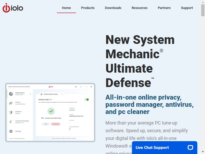Image resolution: width=205 pixels, height=154 pixels.
Task: Open the chevron dropdown in app preview title bar
Action: (x=81, y=87)
